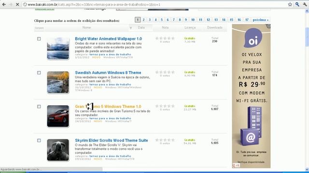Open Swedish Autumn Windows 8 Theme title link
Image resolution: width=309 pixels, height=173 pixels.
click(x=108, y=73)
